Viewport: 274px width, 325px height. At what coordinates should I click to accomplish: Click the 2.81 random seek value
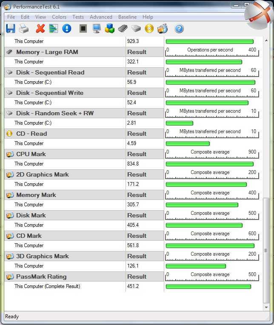(x=131, y=123)
